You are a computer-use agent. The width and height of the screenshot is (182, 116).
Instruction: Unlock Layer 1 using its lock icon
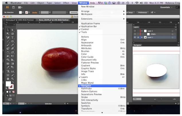(x=138, y=37)
